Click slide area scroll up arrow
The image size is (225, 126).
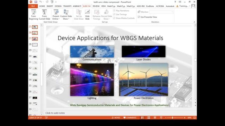coord(195,25)
